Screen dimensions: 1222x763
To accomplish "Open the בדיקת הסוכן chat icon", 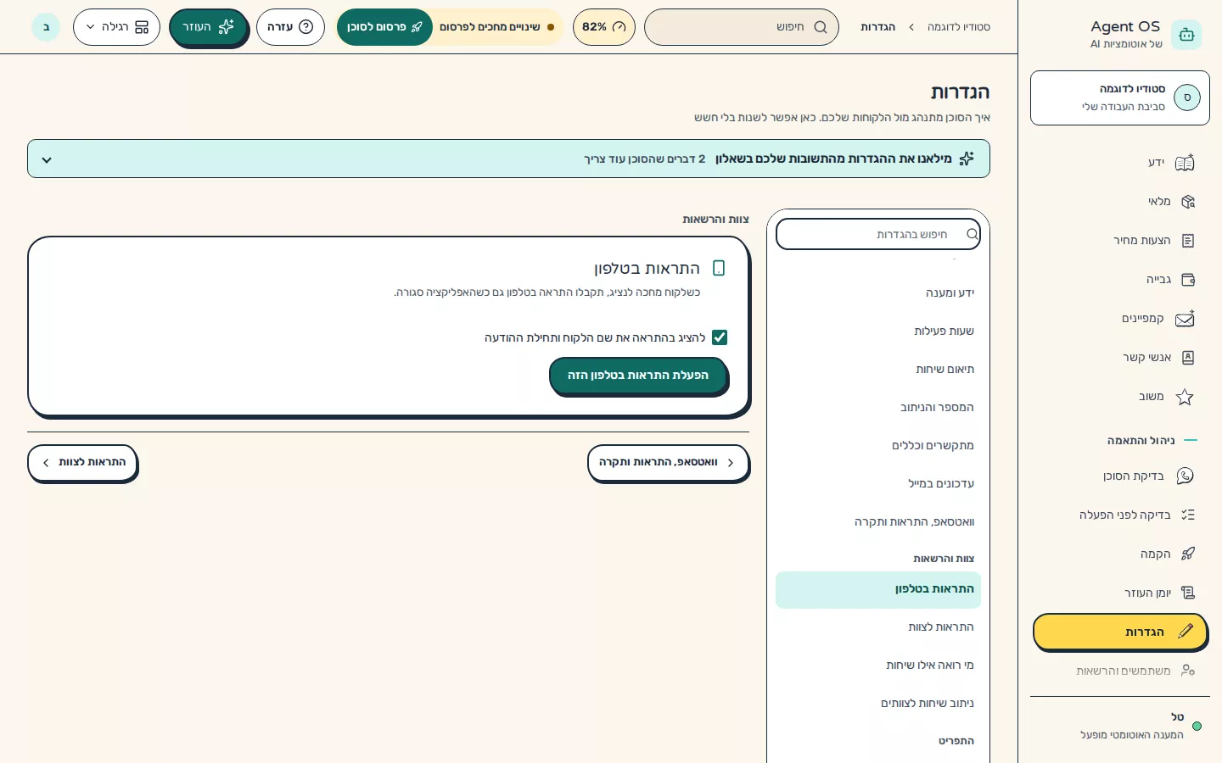I will [1185, 476].
